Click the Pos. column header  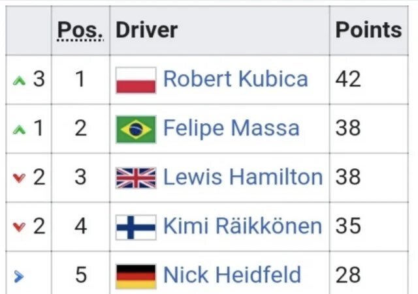[80, 30]
